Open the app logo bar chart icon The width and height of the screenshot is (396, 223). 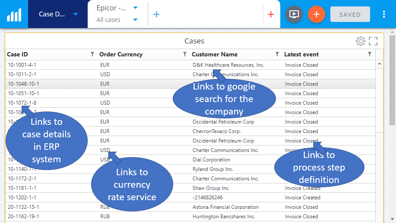click(14, 14)
